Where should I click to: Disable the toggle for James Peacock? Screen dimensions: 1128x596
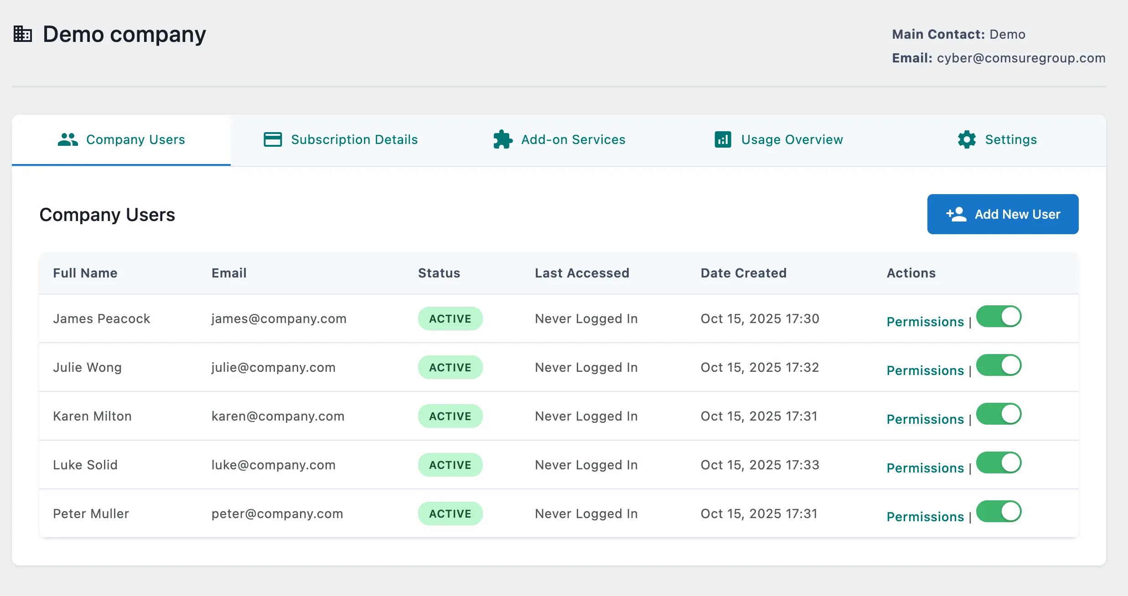[999, 316]
